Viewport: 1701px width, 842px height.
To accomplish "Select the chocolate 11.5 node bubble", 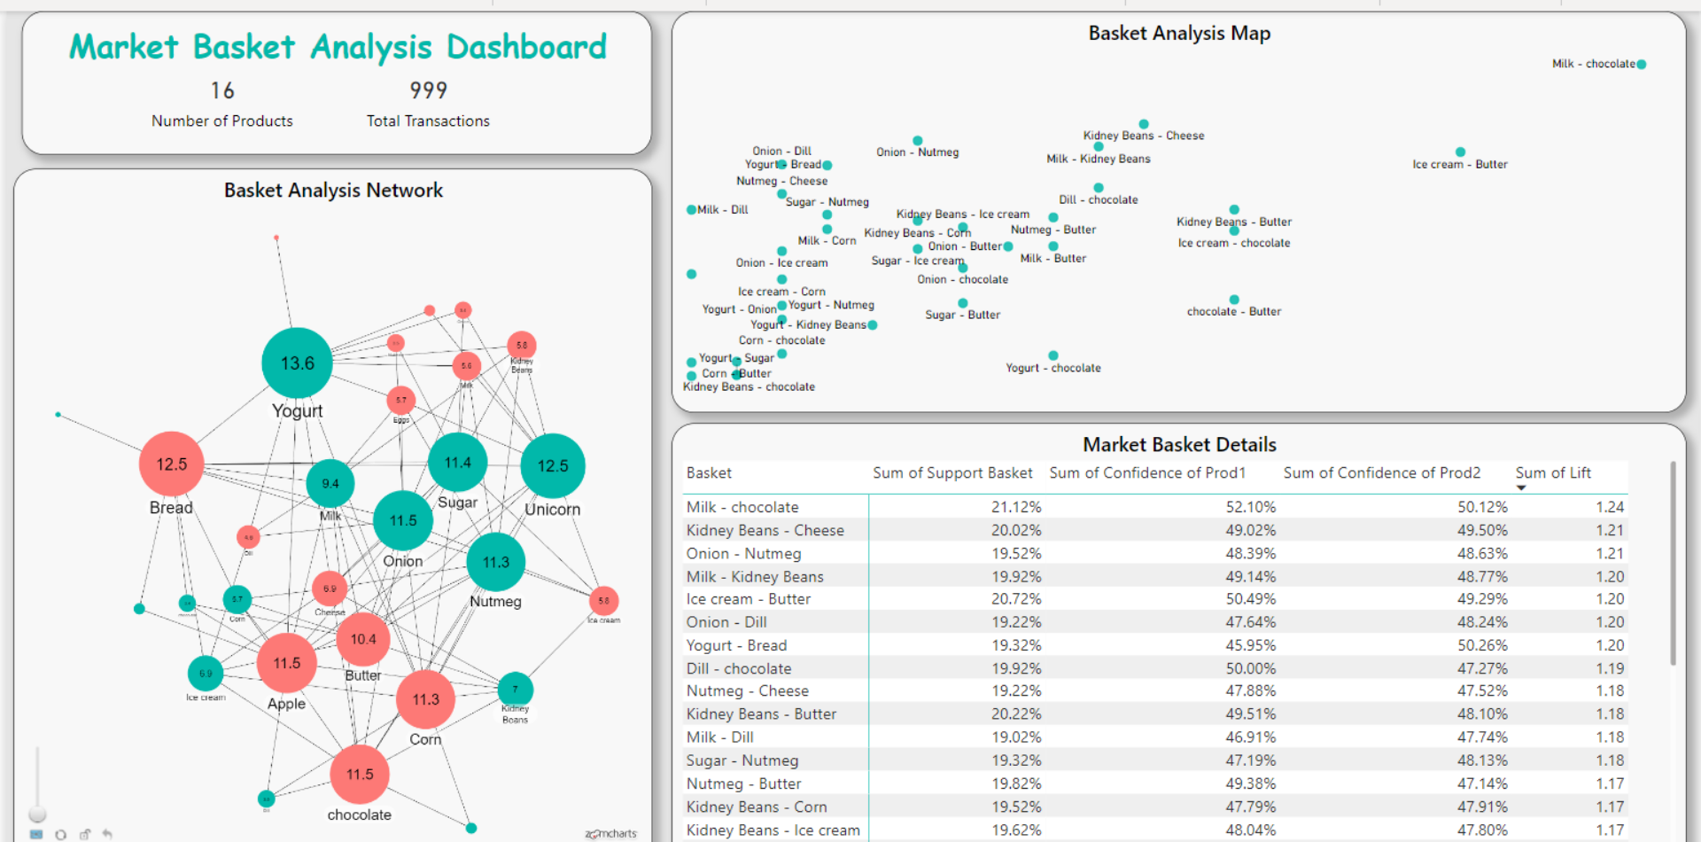I will coord(360,775).
